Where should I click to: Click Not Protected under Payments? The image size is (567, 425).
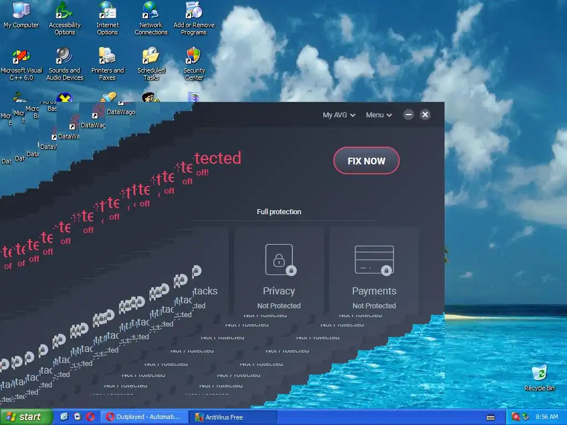pos(374,305)
